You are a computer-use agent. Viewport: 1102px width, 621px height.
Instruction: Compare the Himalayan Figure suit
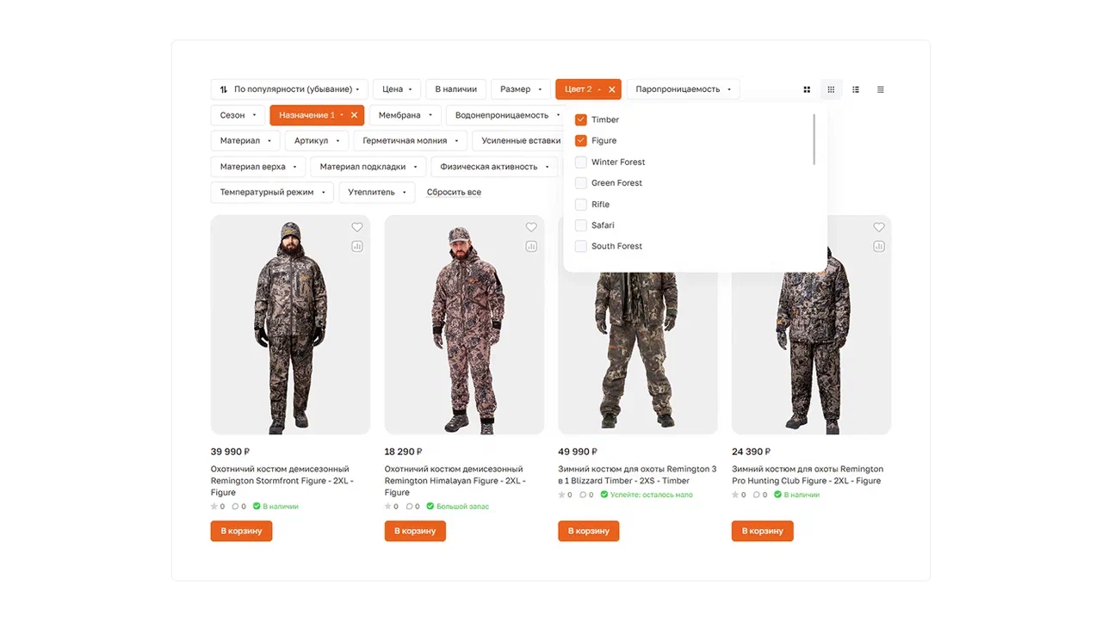[531, 247]
